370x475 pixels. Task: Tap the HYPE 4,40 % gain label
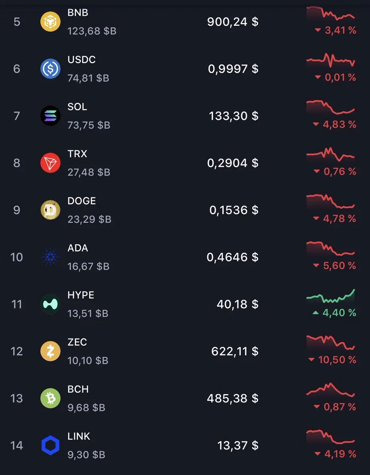click(x=334, y=313)
